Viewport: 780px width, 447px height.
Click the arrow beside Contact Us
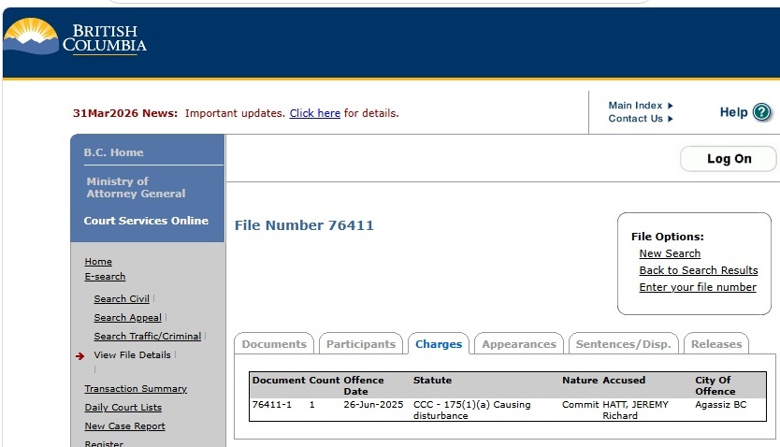(x=670, y=119)
